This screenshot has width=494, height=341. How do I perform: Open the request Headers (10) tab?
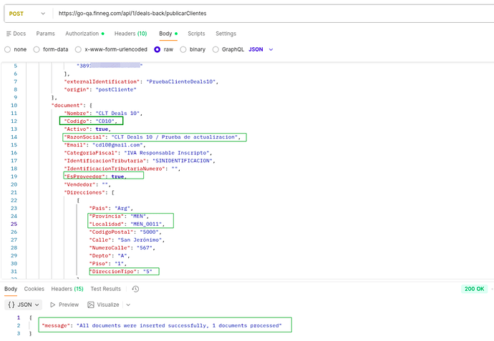coord(130,34)
